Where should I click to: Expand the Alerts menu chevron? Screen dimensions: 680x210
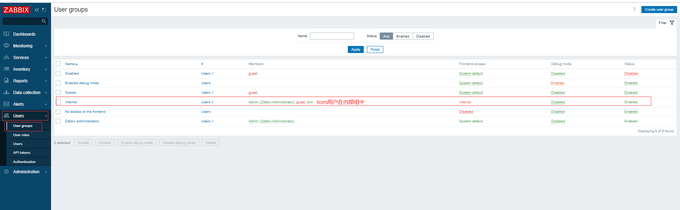(46, 104)
